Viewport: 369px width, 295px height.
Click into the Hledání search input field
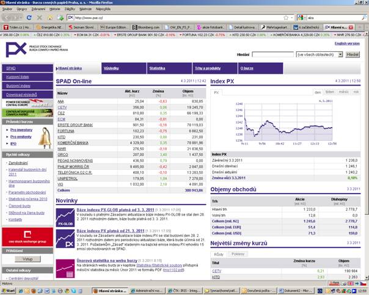pyautogui.click(x=272, y=54)
